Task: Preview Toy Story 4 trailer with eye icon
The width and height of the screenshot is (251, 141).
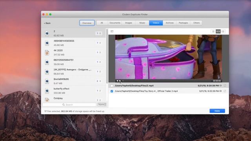Action: coord(220,91)
